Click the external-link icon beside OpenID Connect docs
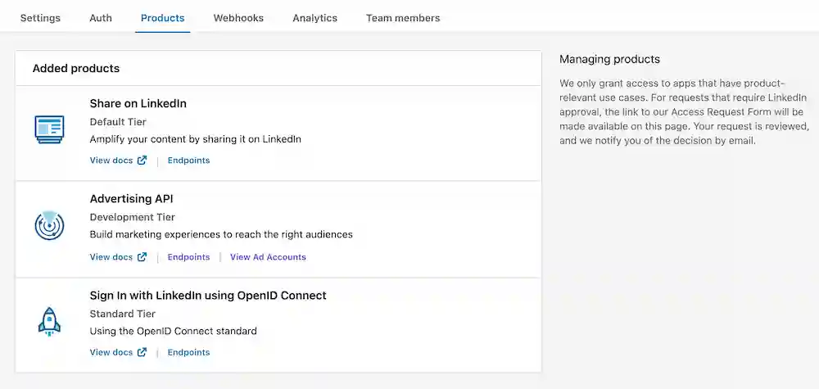The width and height of the screenshot is (819, 389). (142, 352)
